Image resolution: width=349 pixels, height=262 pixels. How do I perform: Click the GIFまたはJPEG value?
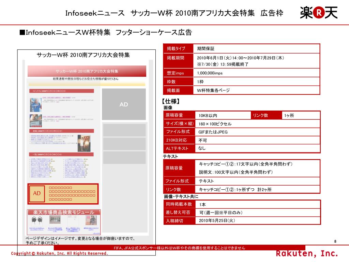213,132
